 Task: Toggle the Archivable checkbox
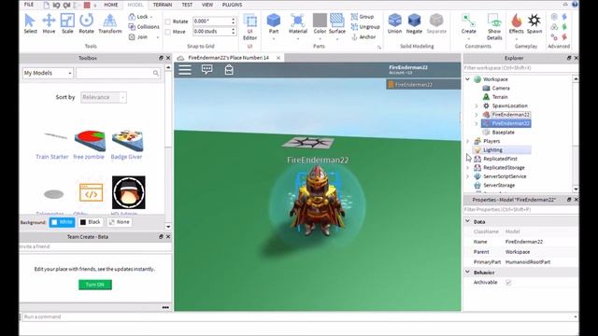point(508,282)
